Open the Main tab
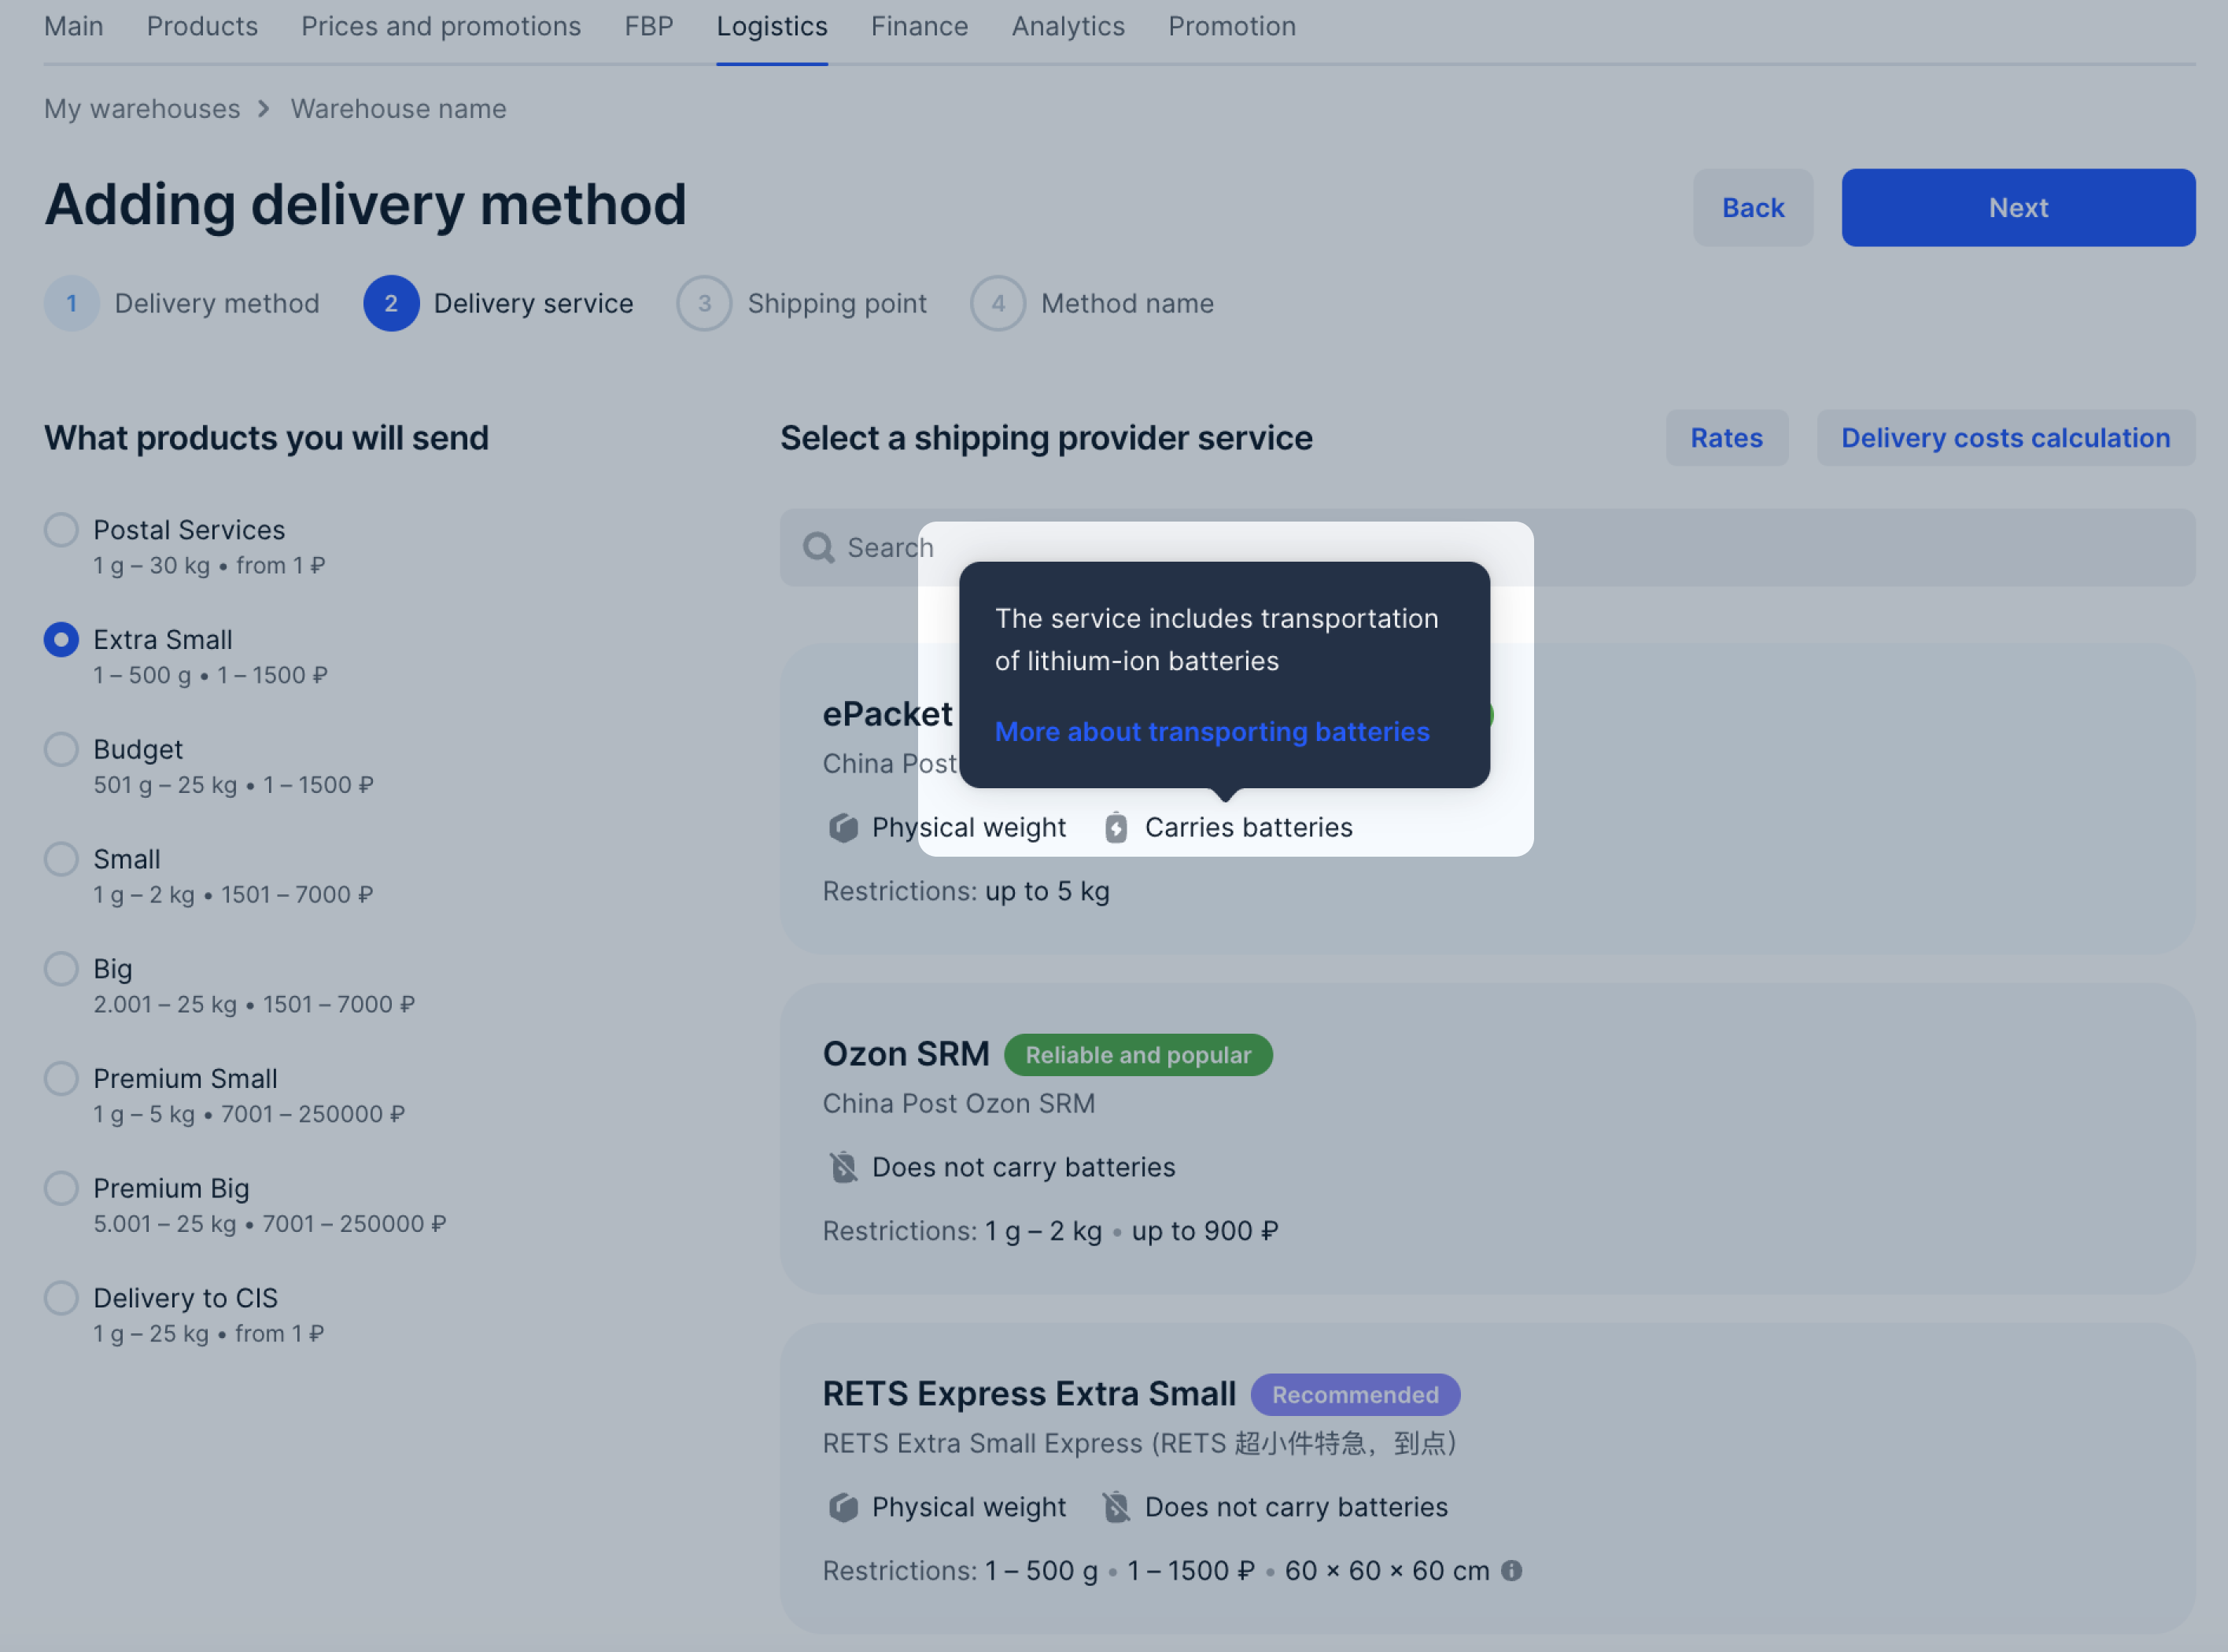Viewport: 2228px width, 1652px height. (74, 26)
